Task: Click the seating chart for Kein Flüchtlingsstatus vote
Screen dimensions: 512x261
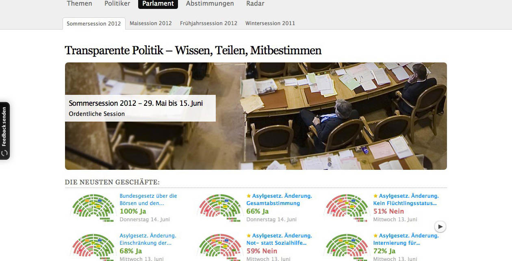Action: [x=346, y=207]
